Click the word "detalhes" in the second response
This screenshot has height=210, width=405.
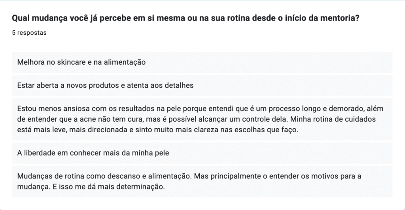click(180, 85)
